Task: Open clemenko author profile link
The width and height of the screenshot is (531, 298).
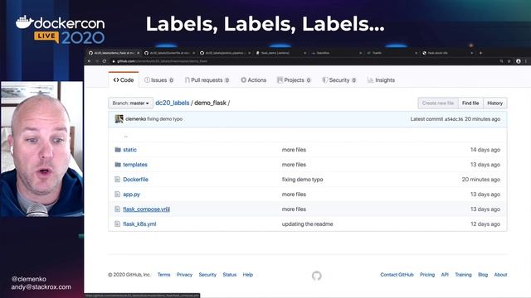Action: point(135,119)
